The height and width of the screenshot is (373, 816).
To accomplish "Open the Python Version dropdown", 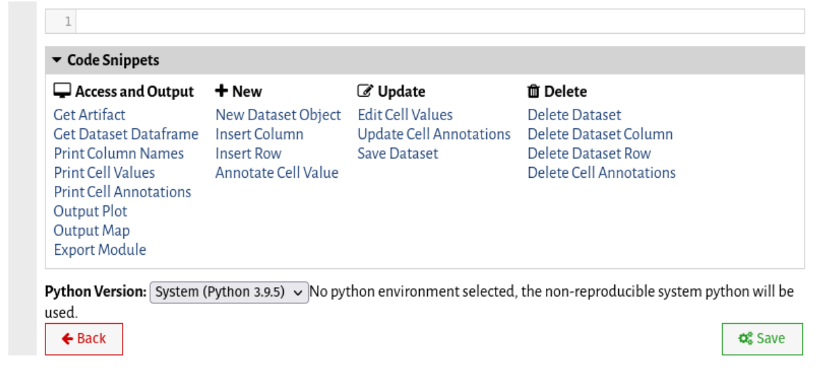I will click(229, 293).
